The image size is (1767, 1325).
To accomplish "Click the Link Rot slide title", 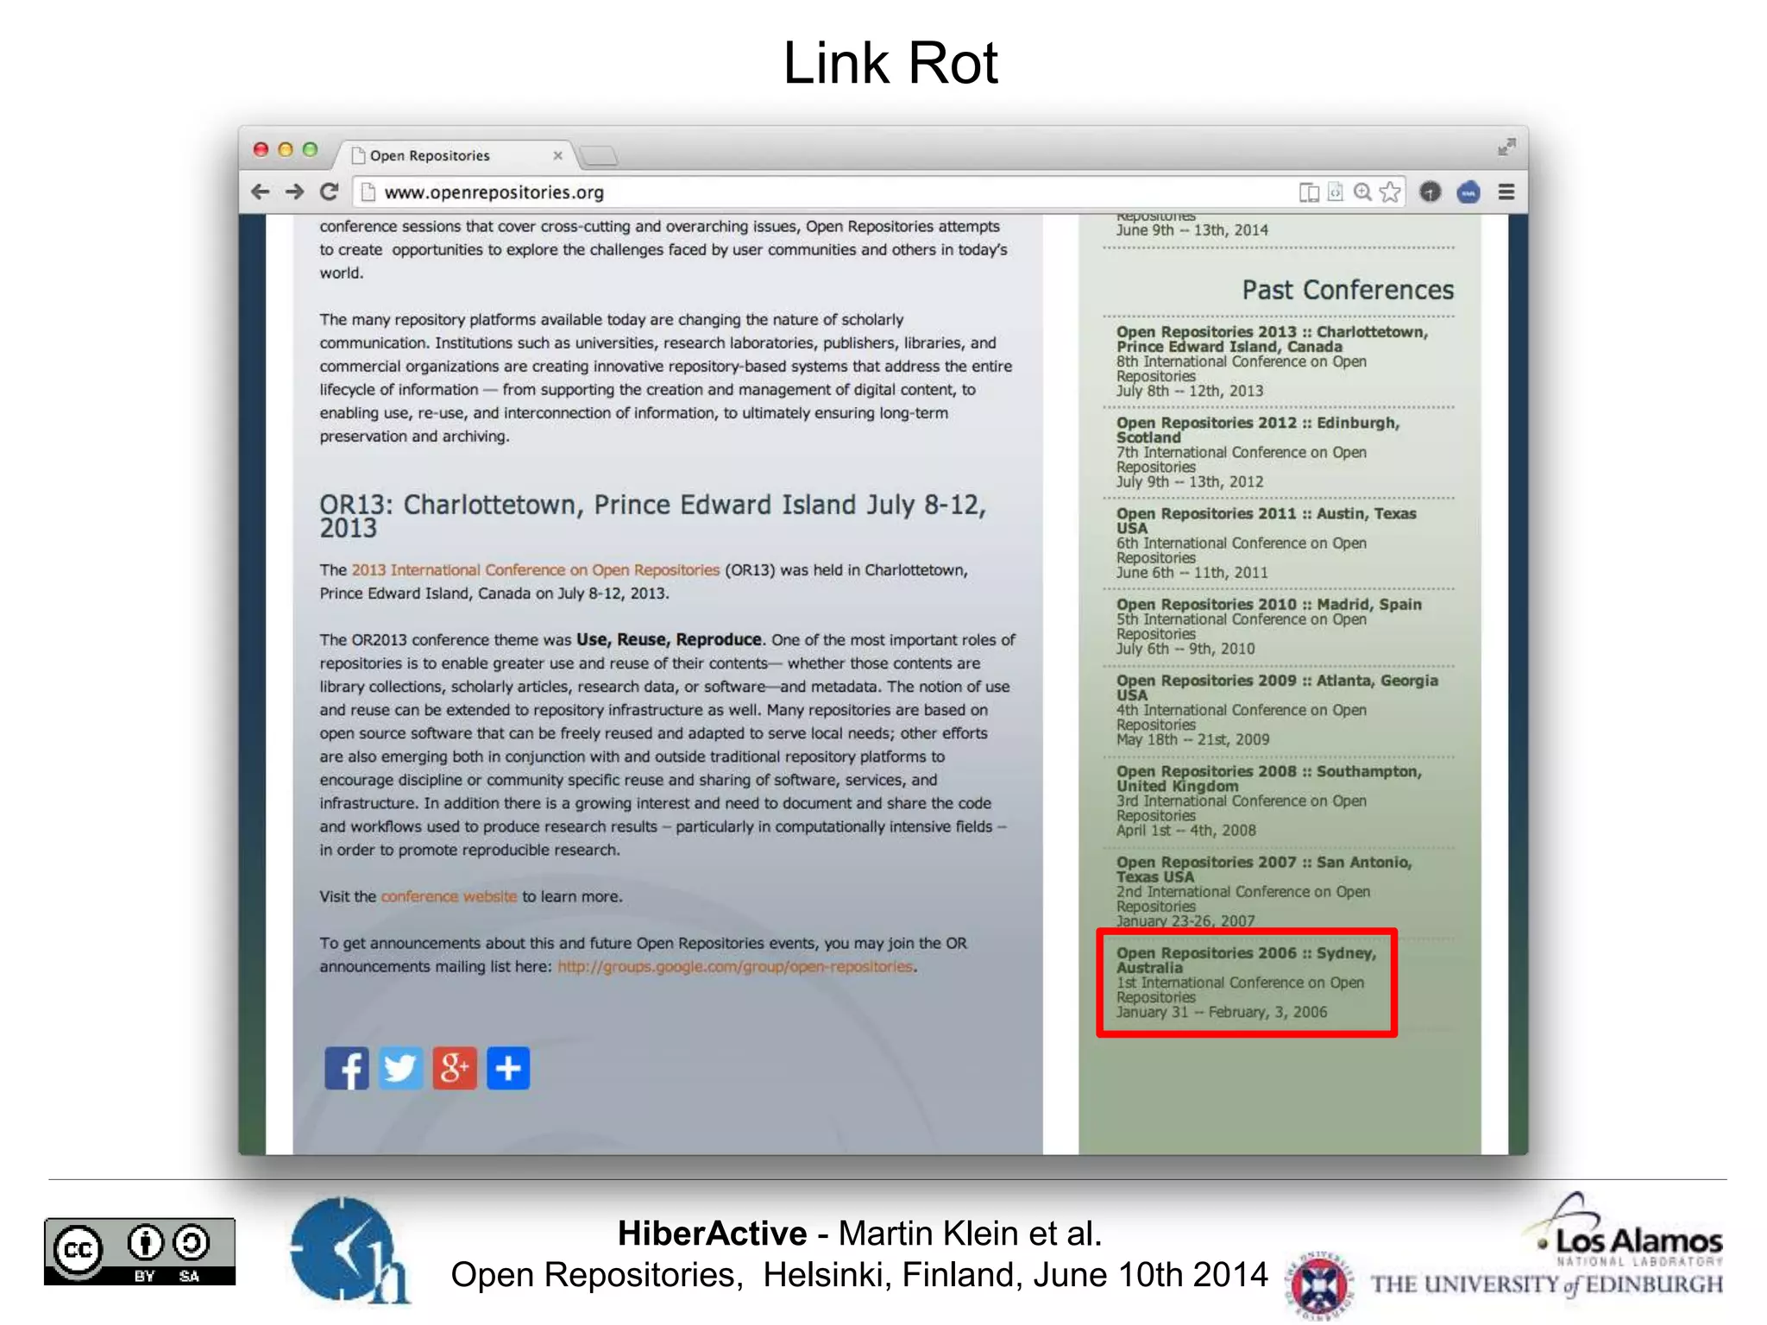I will (x=890, y=63).
